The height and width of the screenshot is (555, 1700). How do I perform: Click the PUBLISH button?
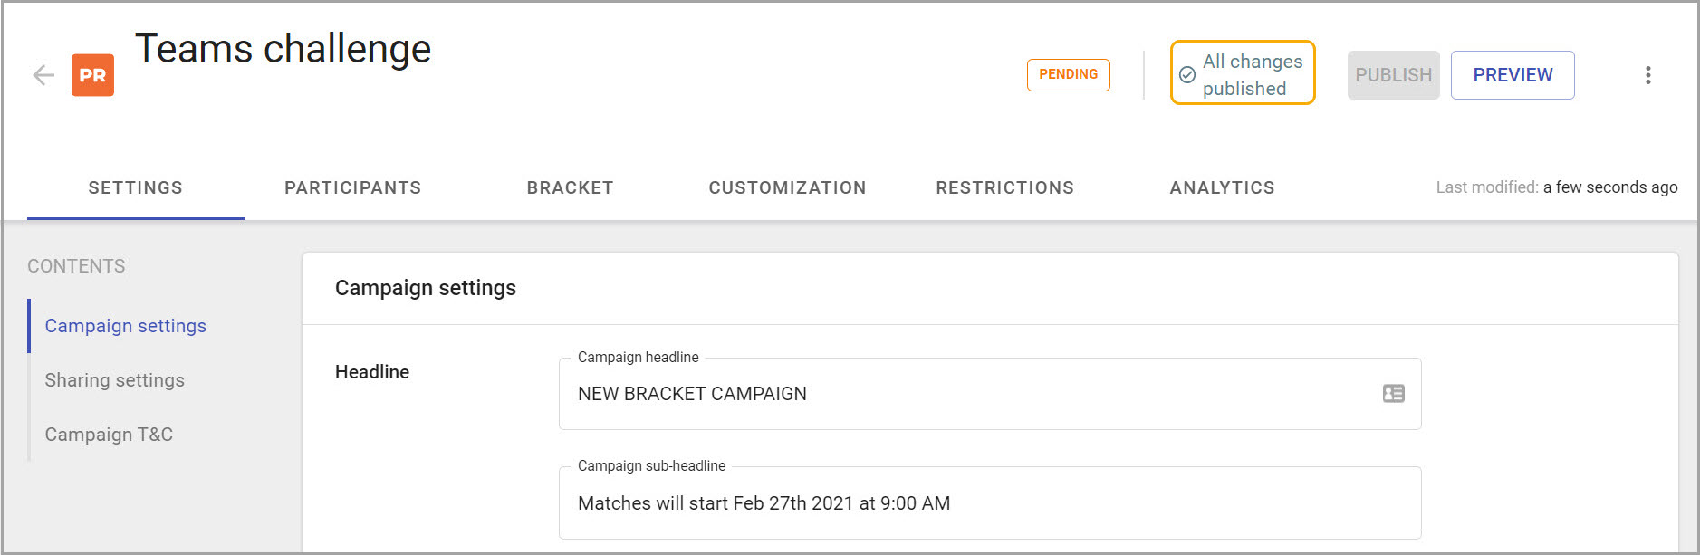(1393, 75)
